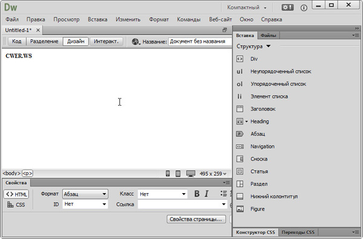Open the Формат menu

pos(159,19)
